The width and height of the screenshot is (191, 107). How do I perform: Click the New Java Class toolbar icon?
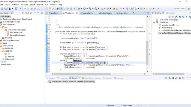(108, 9)
